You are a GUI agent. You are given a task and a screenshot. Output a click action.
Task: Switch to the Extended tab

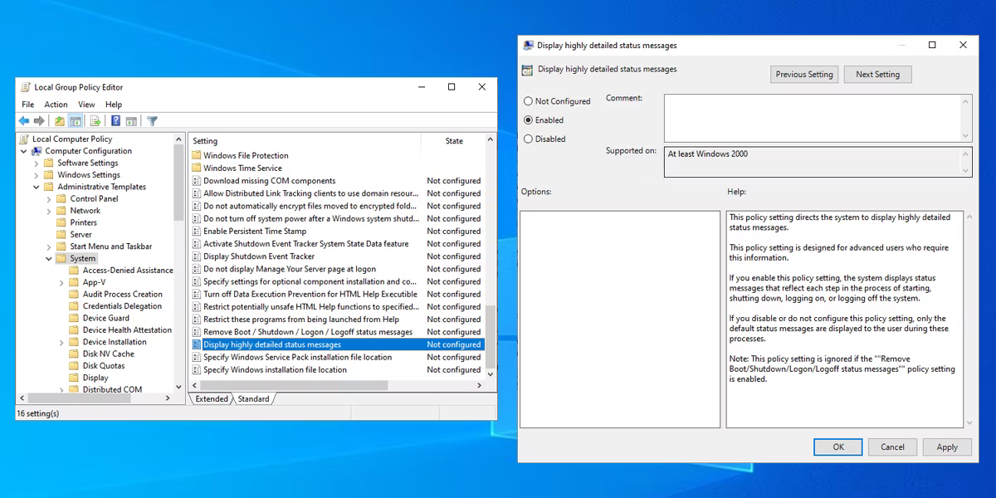212,399
